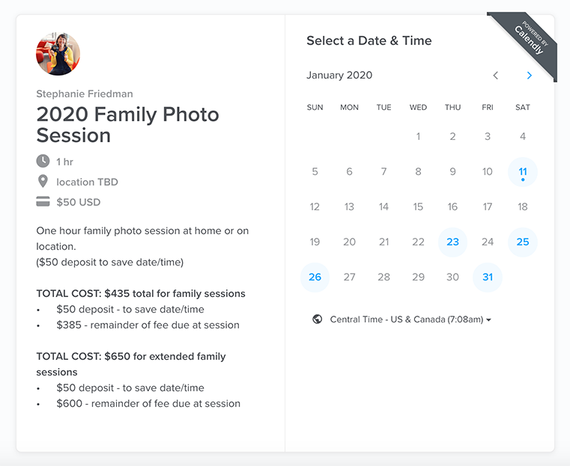Go to previous month arrow
This screenshot has height=466, width=570.
coord(495,76)
